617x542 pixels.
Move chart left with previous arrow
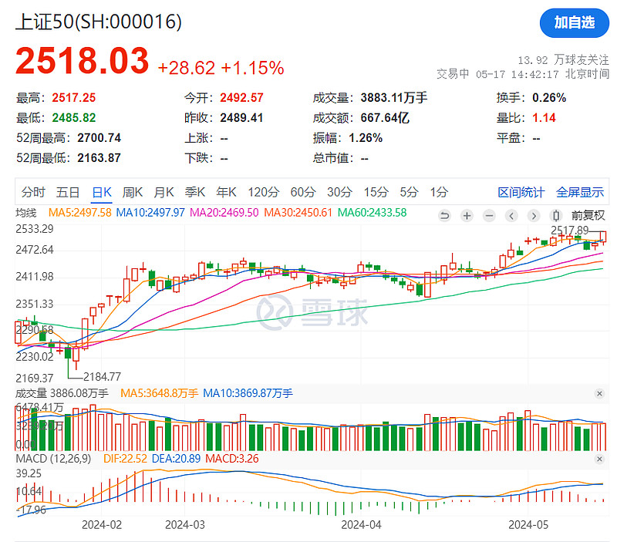511,216
